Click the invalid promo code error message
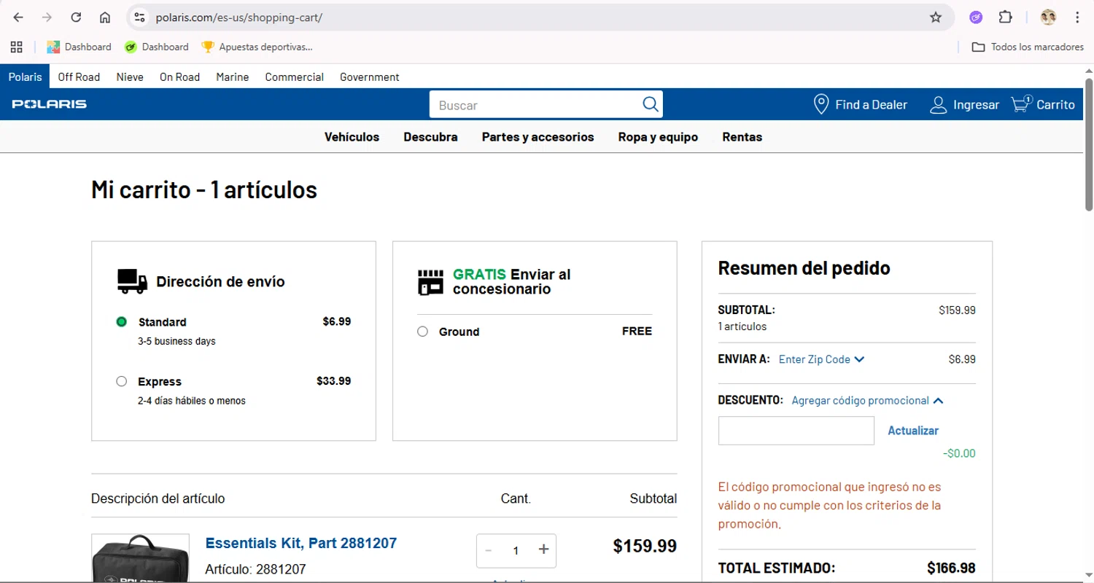The image size is (1094, 583). tap(829, 505)
